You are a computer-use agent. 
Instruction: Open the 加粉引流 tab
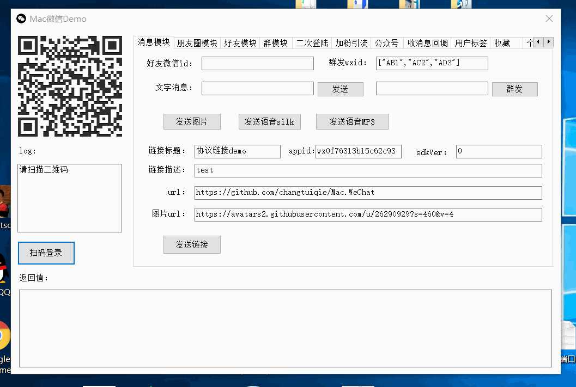pyautogui.click(x=351, y=44)
